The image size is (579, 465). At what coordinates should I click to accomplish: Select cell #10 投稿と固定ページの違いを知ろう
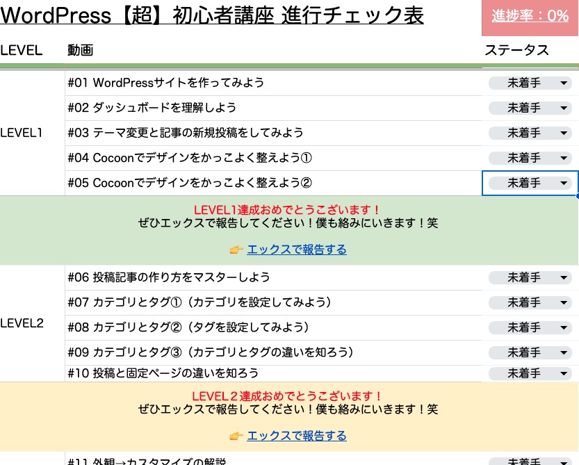pyautogui.click(x=273, y=373)
